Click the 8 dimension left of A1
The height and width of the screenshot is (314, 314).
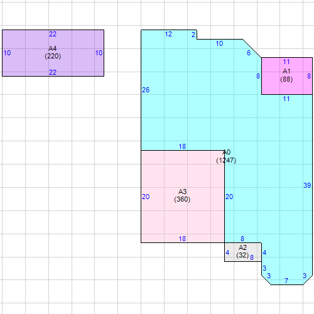click(258, 76)
